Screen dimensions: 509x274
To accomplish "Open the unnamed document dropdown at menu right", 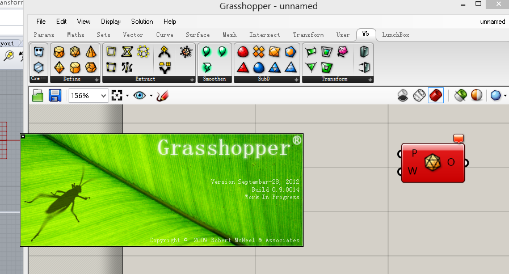I will point(493,22).
